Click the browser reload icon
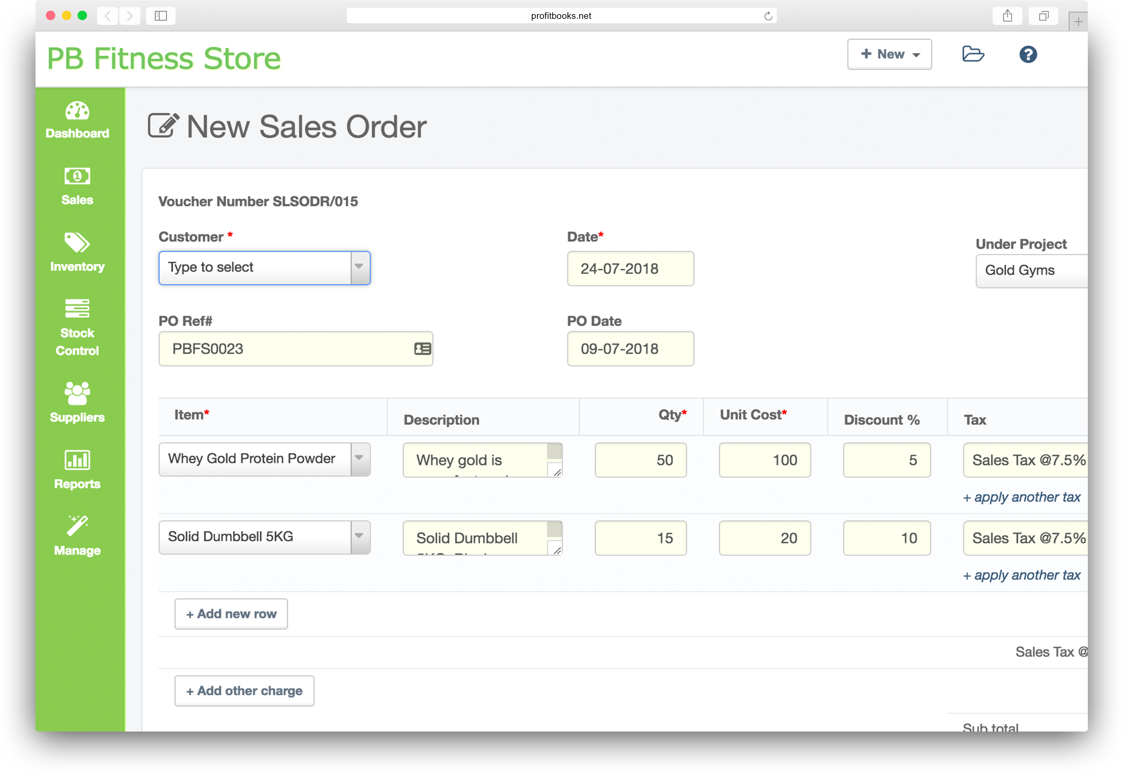This screenshot has height=773, width=1123. [x=768, y=16]
